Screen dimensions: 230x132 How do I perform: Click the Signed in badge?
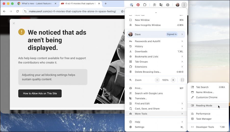[172, 34]
